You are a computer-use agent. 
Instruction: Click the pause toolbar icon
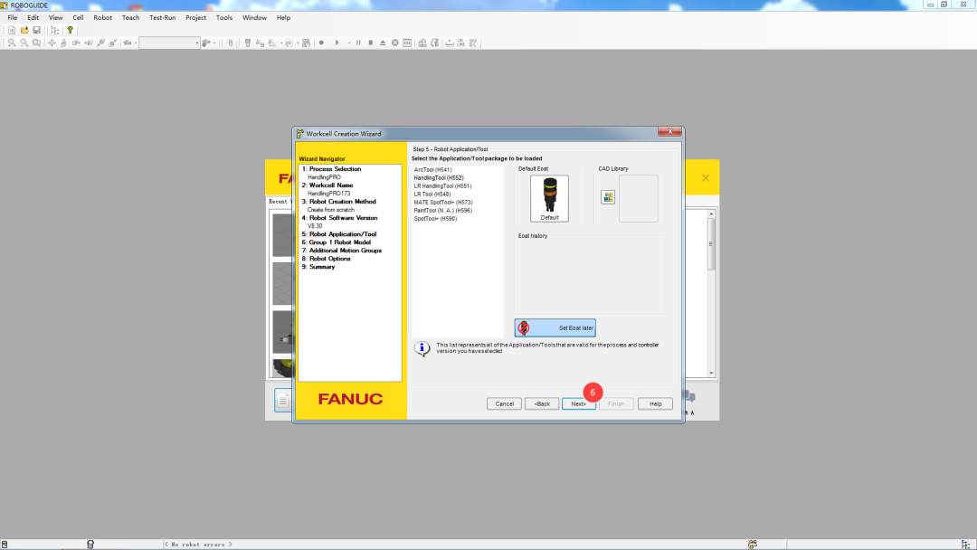358,43
